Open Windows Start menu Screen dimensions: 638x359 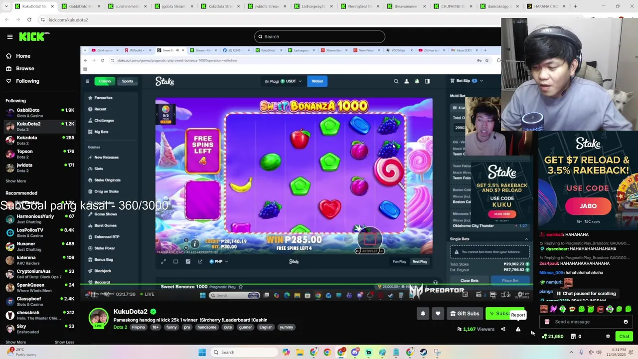coord(202,353)
